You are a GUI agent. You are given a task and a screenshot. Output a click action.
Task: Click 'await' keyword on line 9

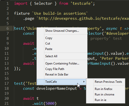pos(29,43)
